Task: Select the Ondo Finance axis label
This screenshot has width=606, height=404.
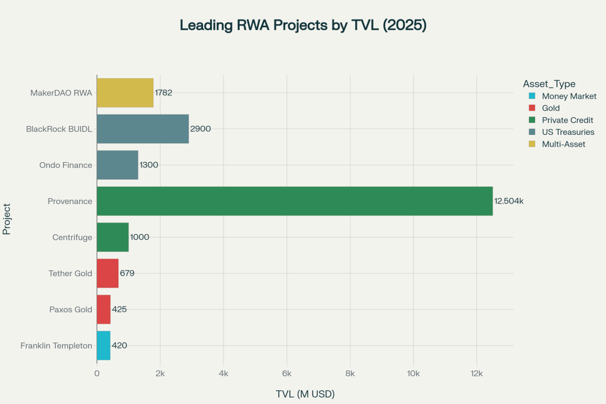Action: click(66, 165)
